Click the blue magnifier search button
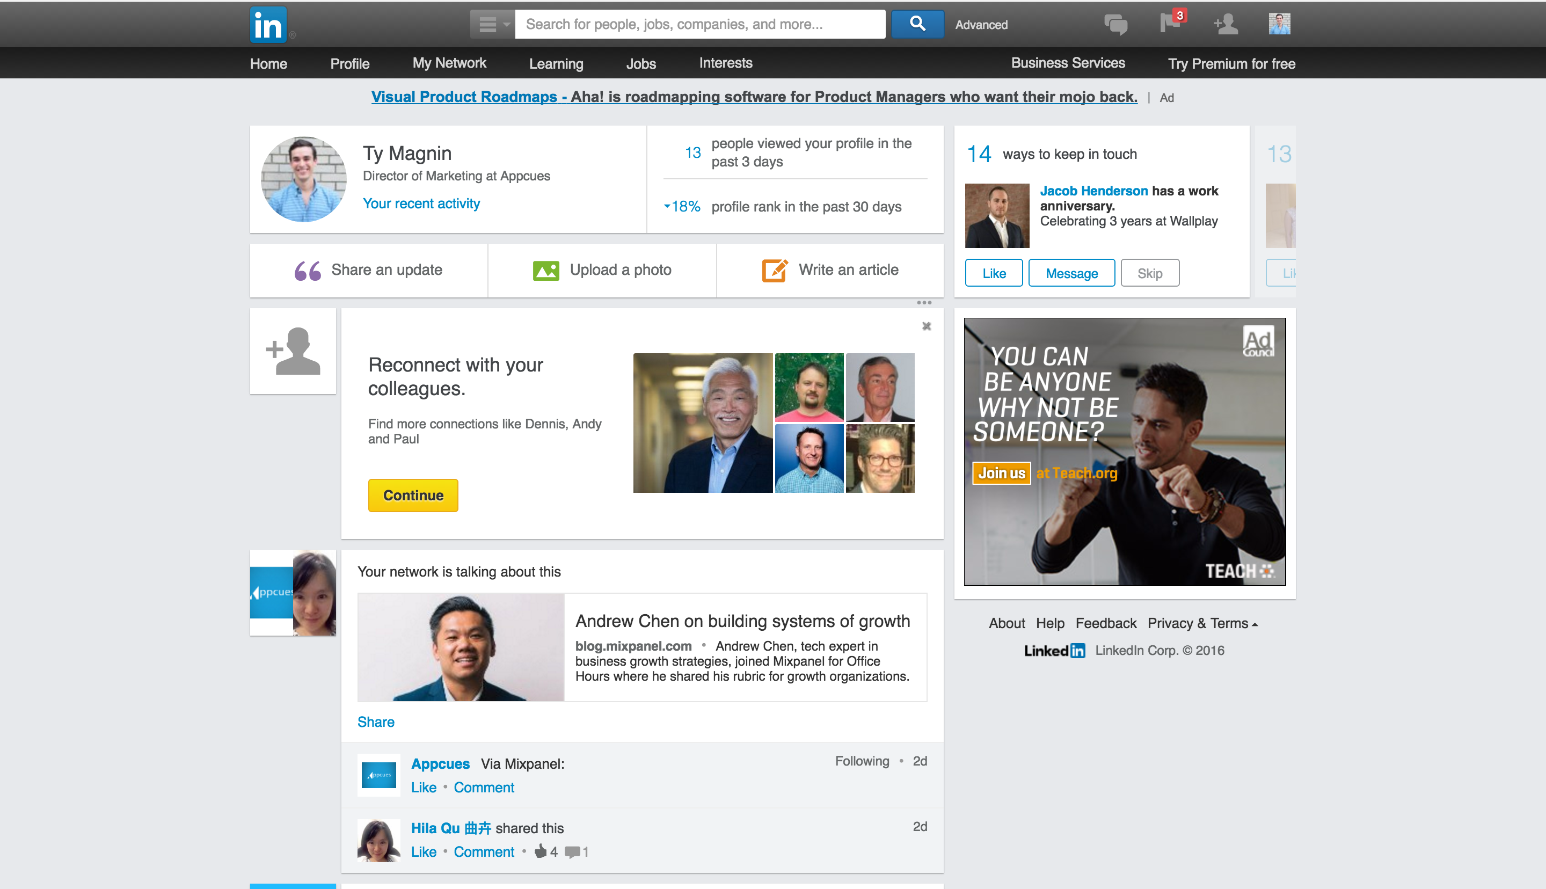Screen dimensions: 1546x889 click(917, 24)
